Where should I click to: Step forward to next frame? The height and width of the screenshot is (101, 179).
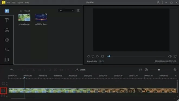[x=98, y=56]
